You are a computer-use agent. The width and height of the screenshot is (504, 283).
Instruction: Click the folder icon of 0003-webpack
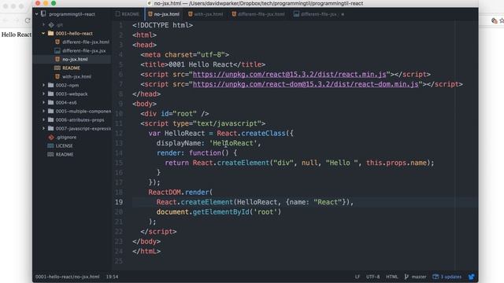pos(50,94)
